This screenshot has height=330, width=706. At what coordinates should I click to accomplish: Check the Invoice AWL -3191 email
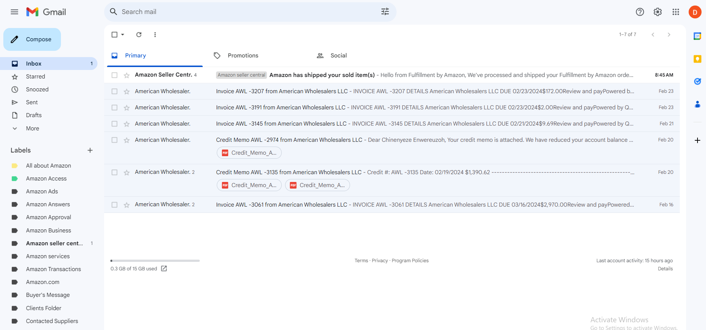pos(114,108)
